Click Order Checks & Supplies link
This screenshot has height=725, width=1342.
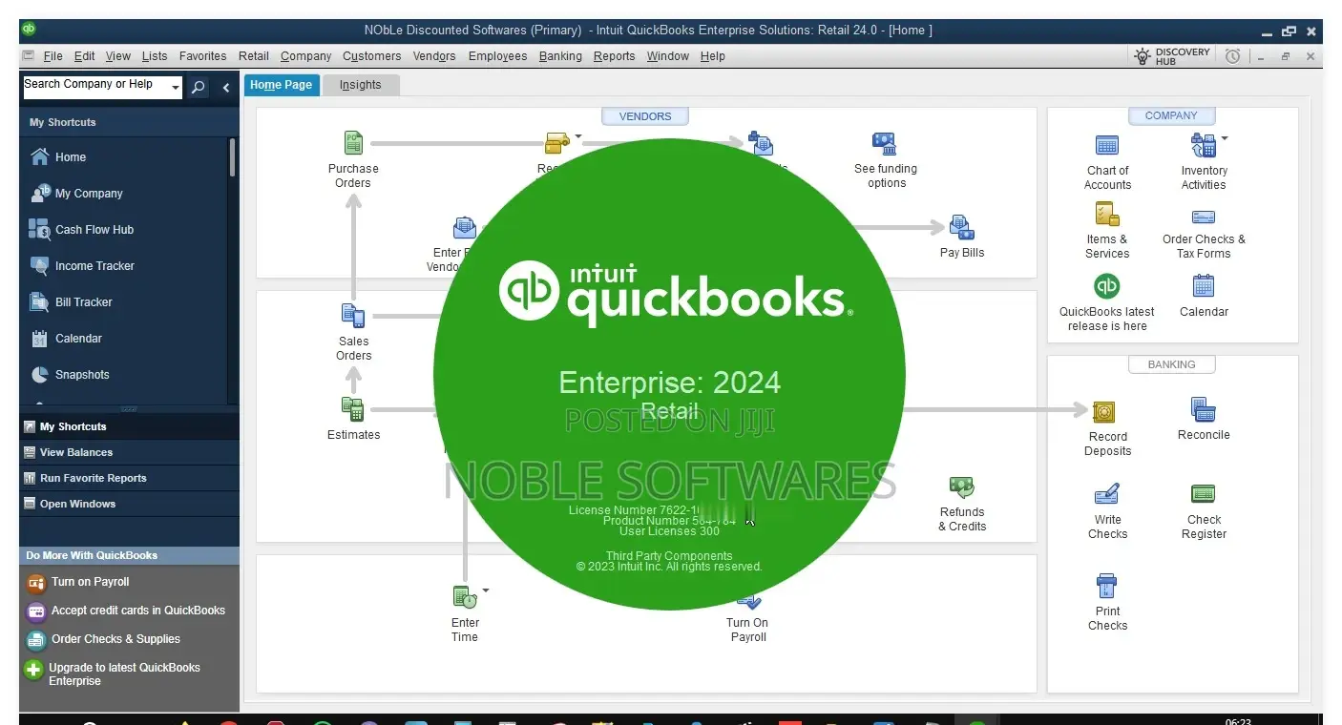click(115, 639)
